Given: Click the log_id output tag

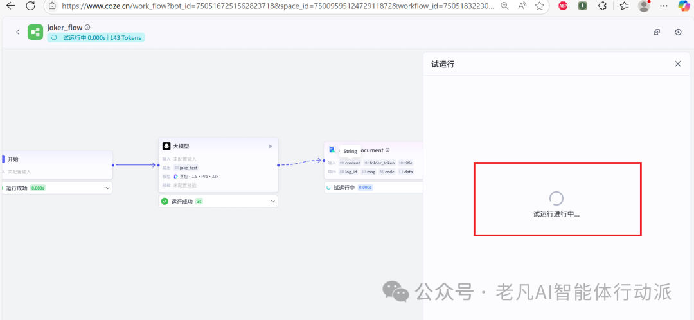Looking at the screenshot, I should [x=348, y=172].
